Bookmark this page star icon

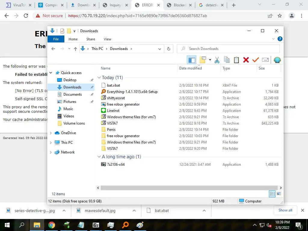click(280, 16)
